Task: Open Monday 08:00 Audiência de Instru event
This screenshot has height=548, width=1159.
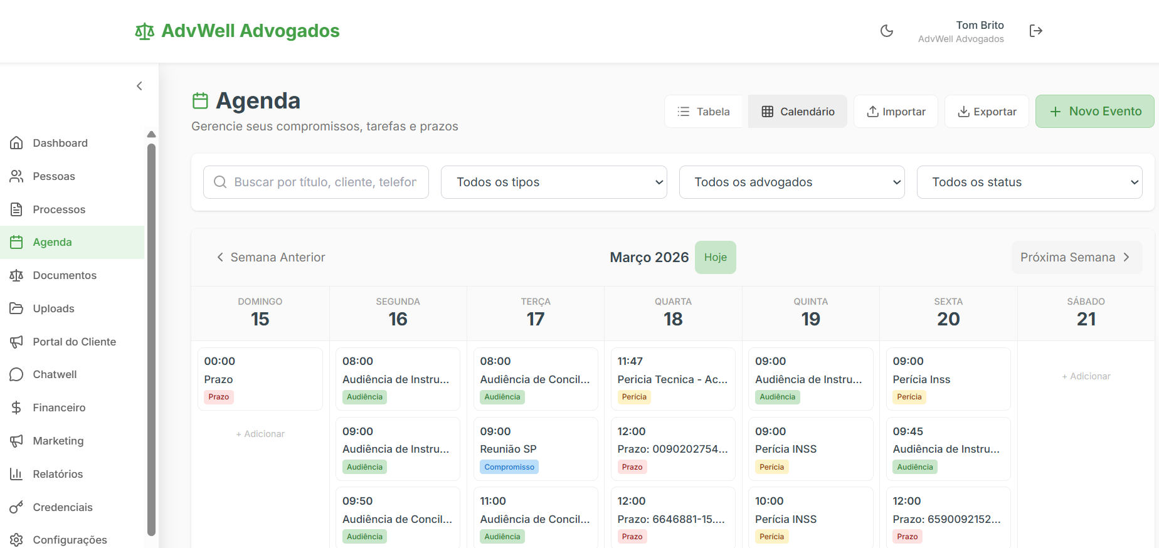Action: click(398, 379)
